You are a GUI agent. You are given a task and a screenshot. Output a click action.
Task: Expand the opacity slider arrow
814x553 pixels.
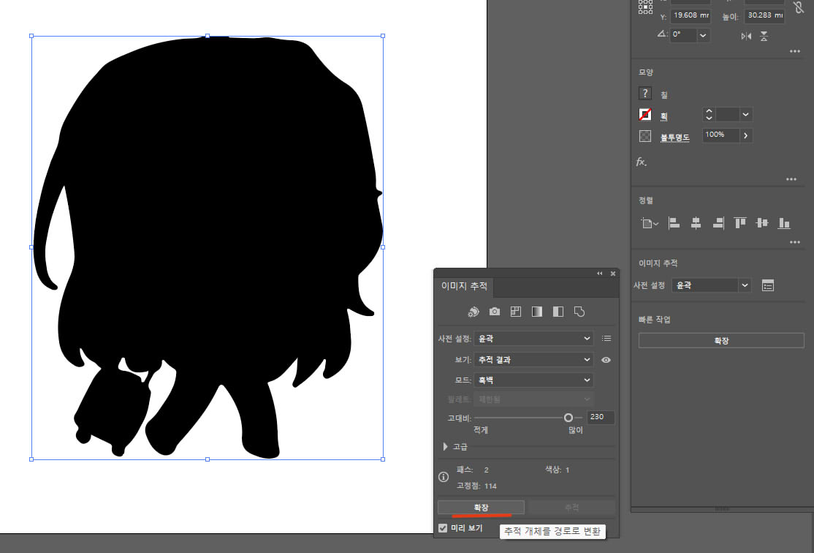tap(745, 135)
